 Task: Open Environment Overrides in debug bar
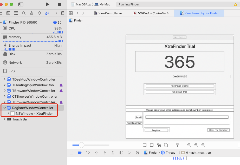click(138, 153)
